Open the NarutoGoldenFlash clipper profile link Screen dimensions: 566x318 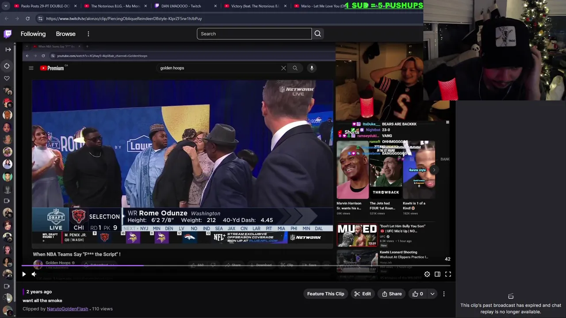67,309
